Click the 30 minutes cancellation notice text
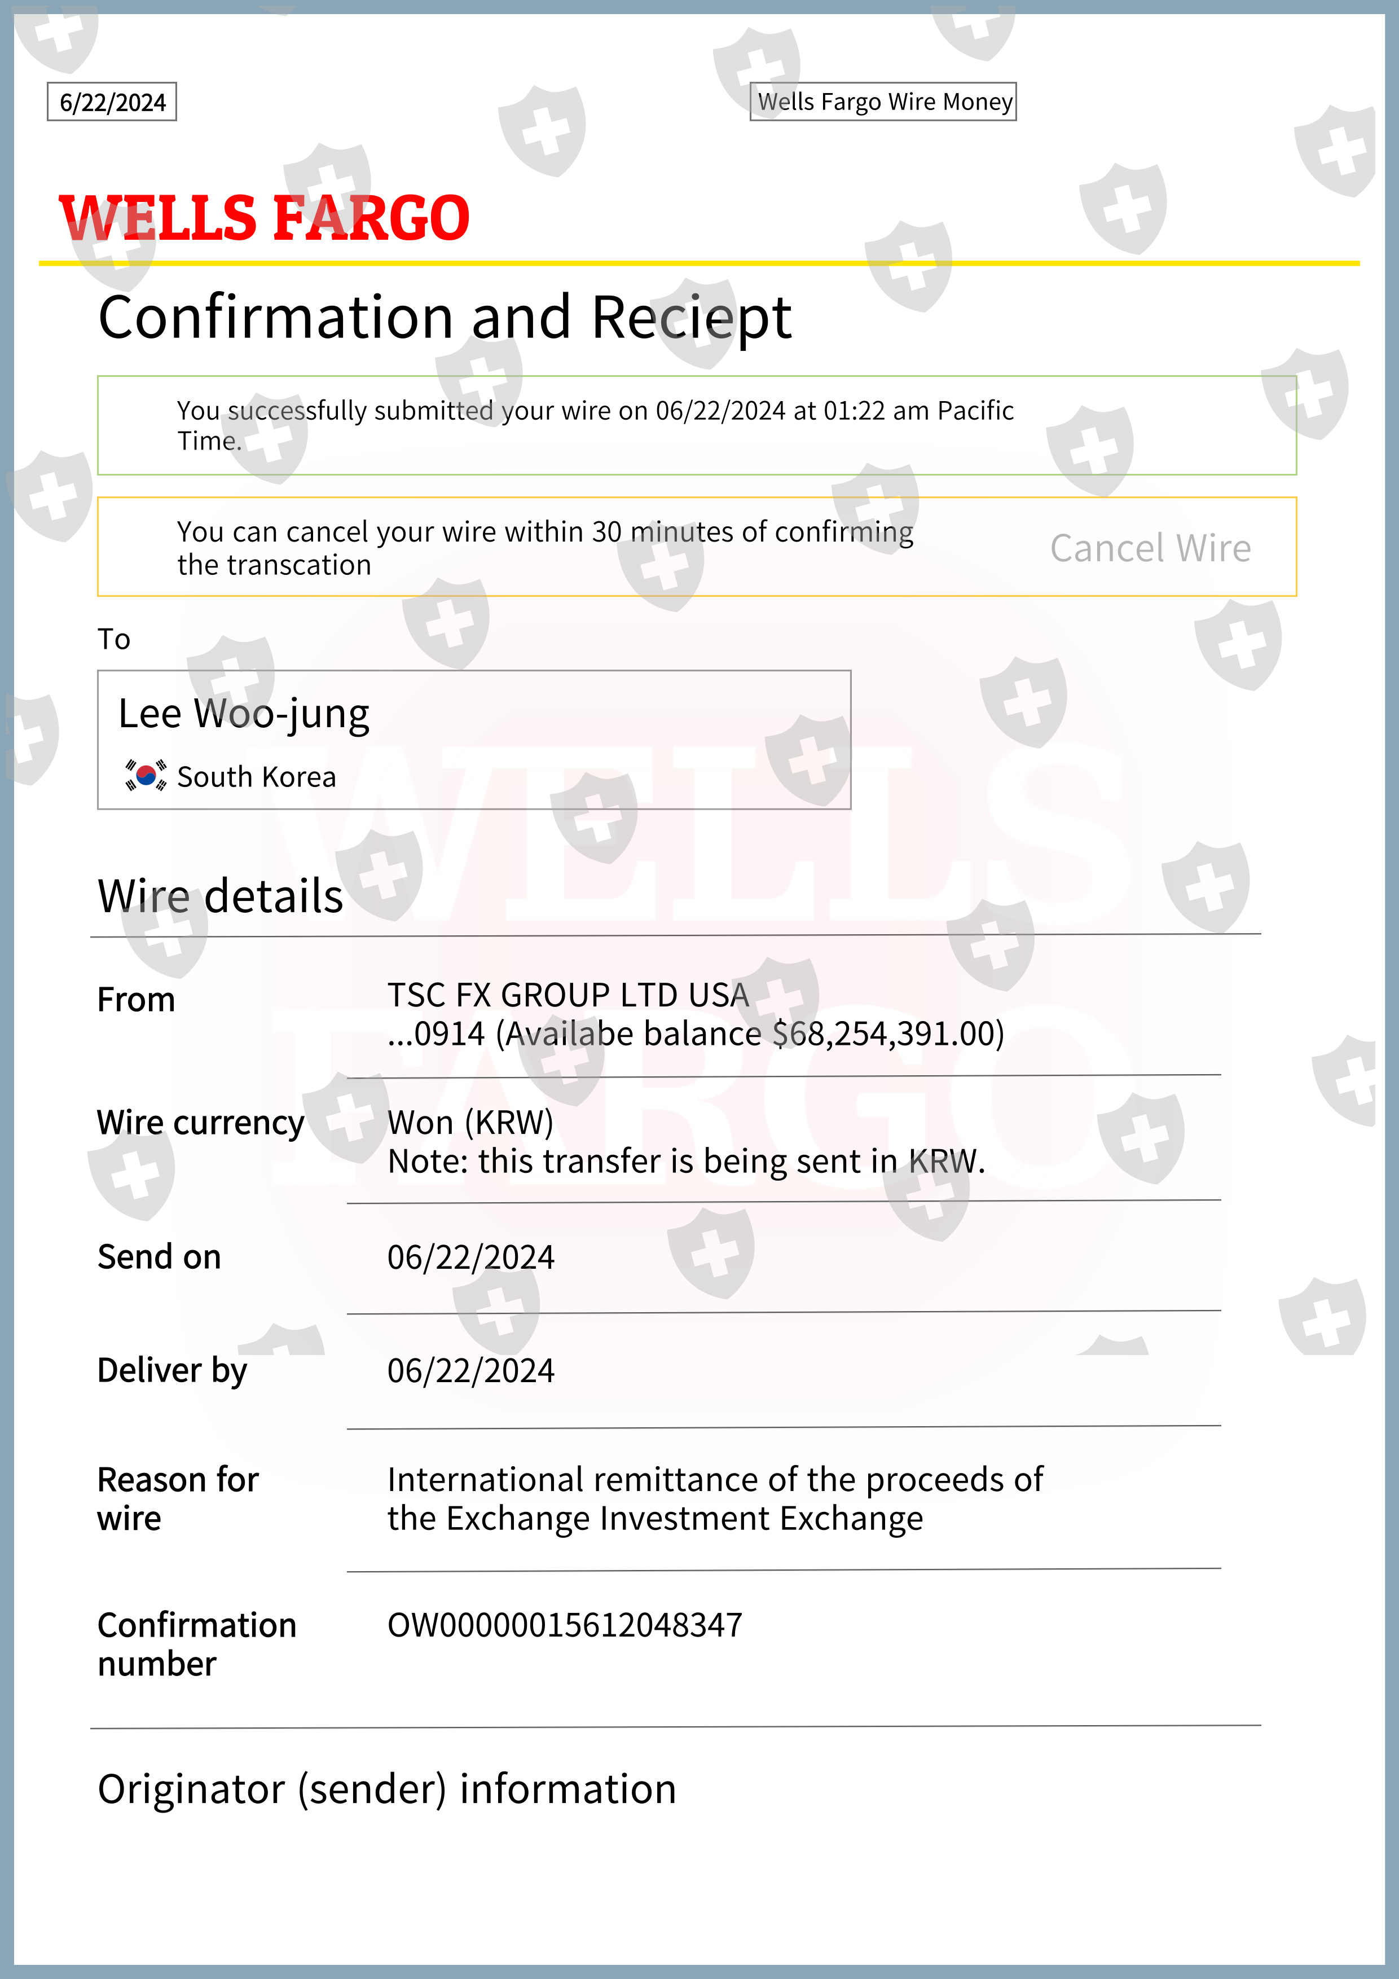Screen dimensions: 1399x1979 (x=545, y=547)
